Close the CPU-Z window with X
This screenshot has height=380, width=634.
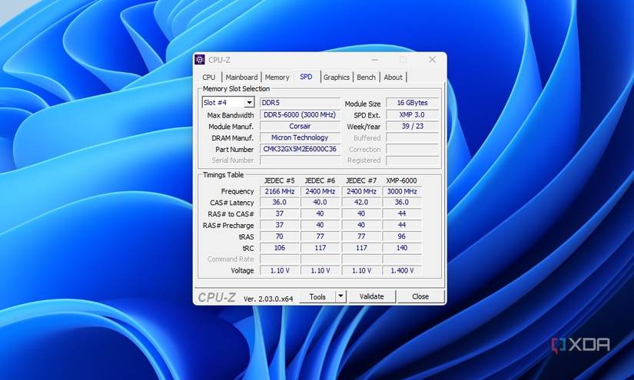432,60
